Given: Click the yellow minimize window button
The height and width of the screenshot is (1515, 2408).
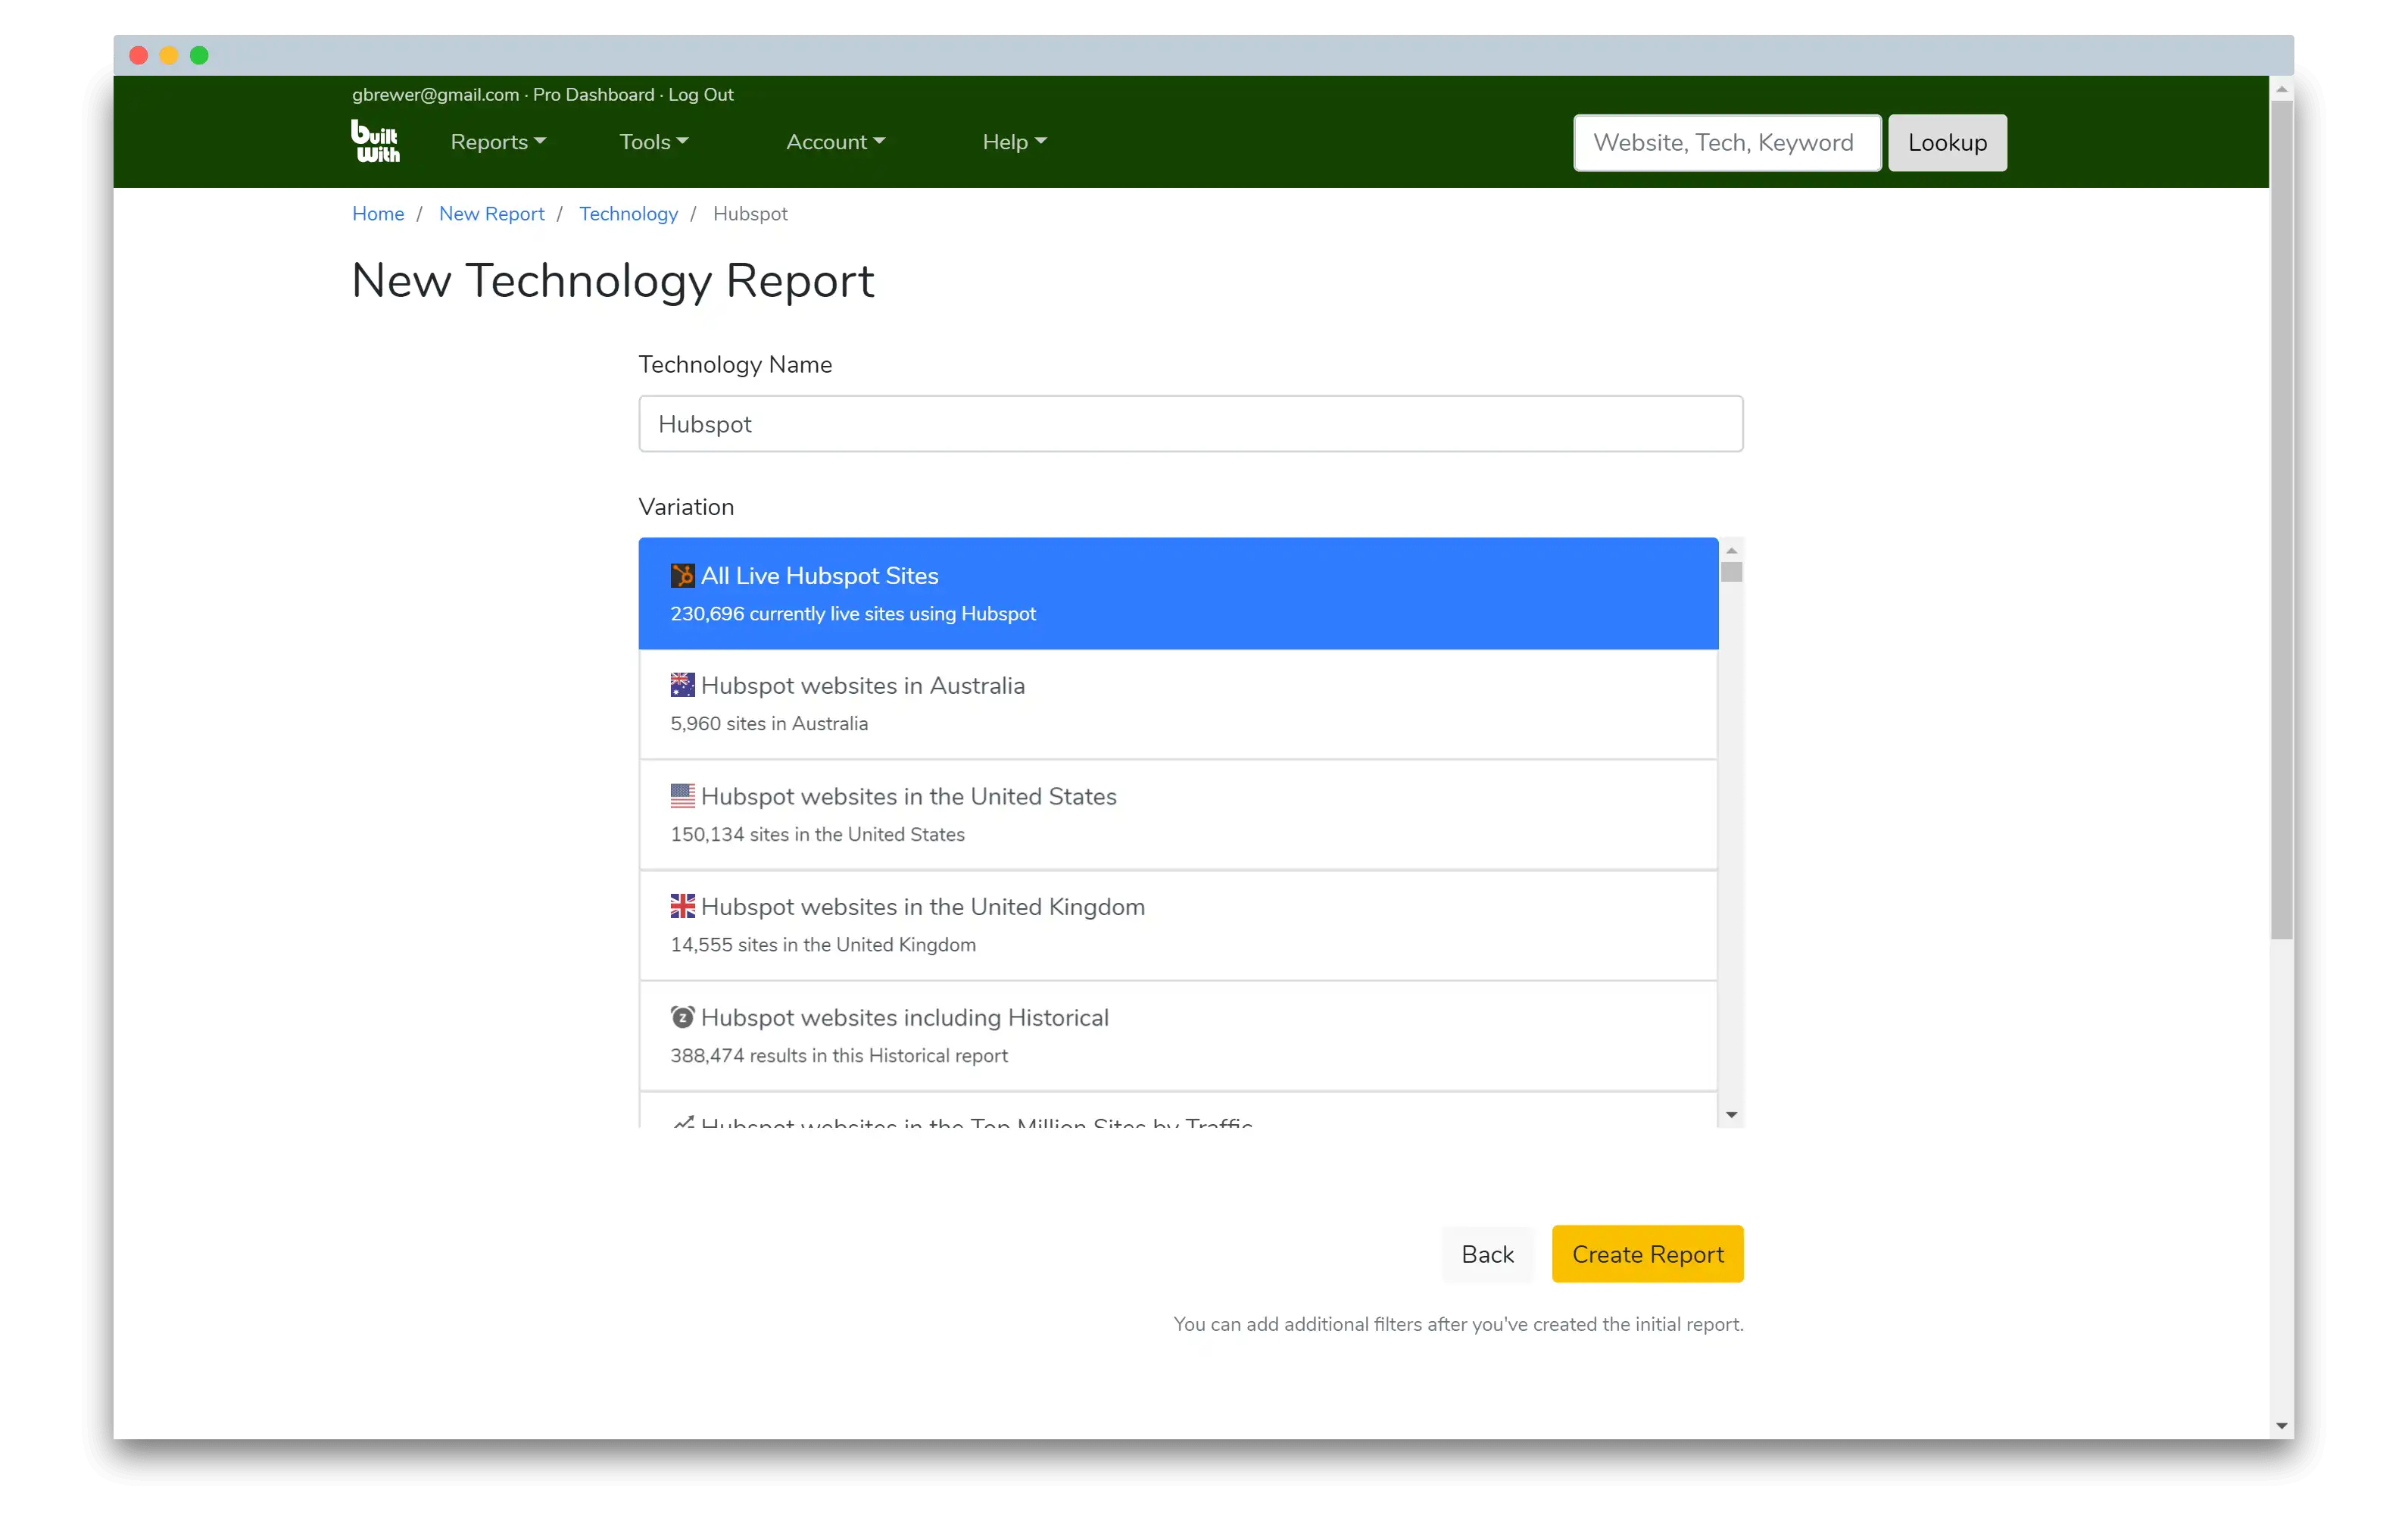Looking at the screenshot, I should point(169,56).
